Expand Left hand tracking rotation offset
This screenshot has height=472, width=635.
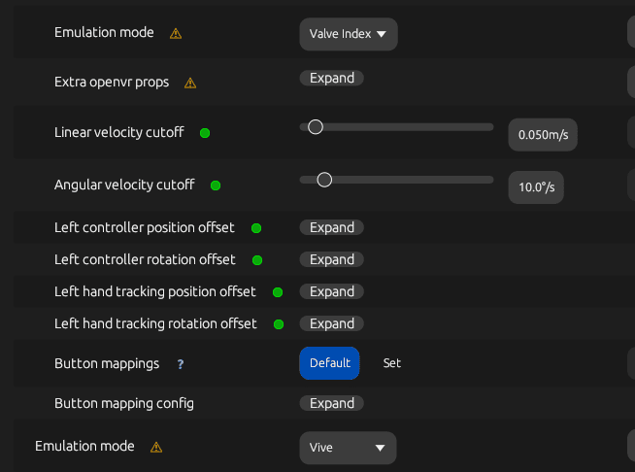[332, 323]
